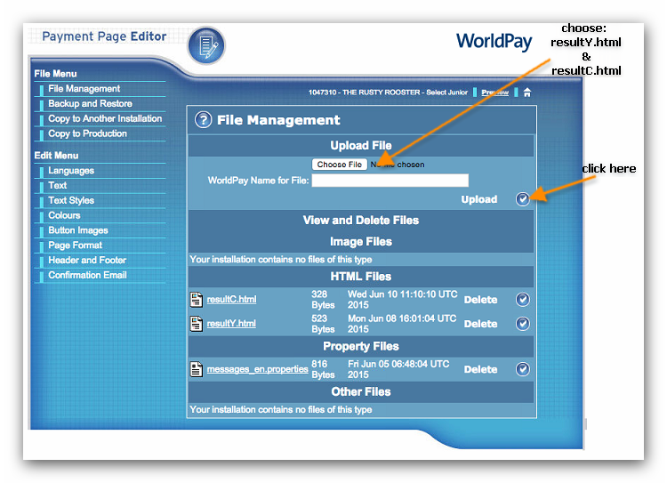Click the 328 Bytes size value
Viewport: 667px width, 483px height.
pyautogui.click(x=323, y=300)
